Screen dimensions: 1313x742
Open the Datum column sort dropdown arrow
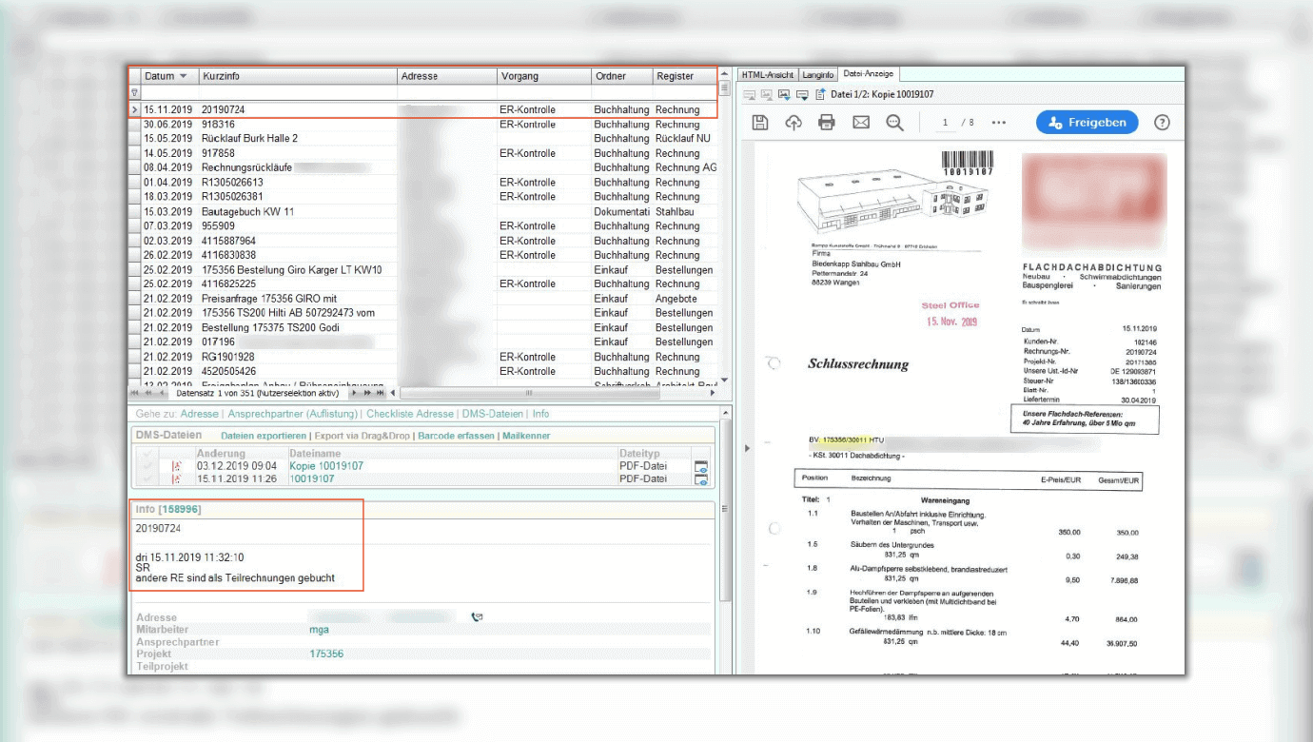[184, 76]
